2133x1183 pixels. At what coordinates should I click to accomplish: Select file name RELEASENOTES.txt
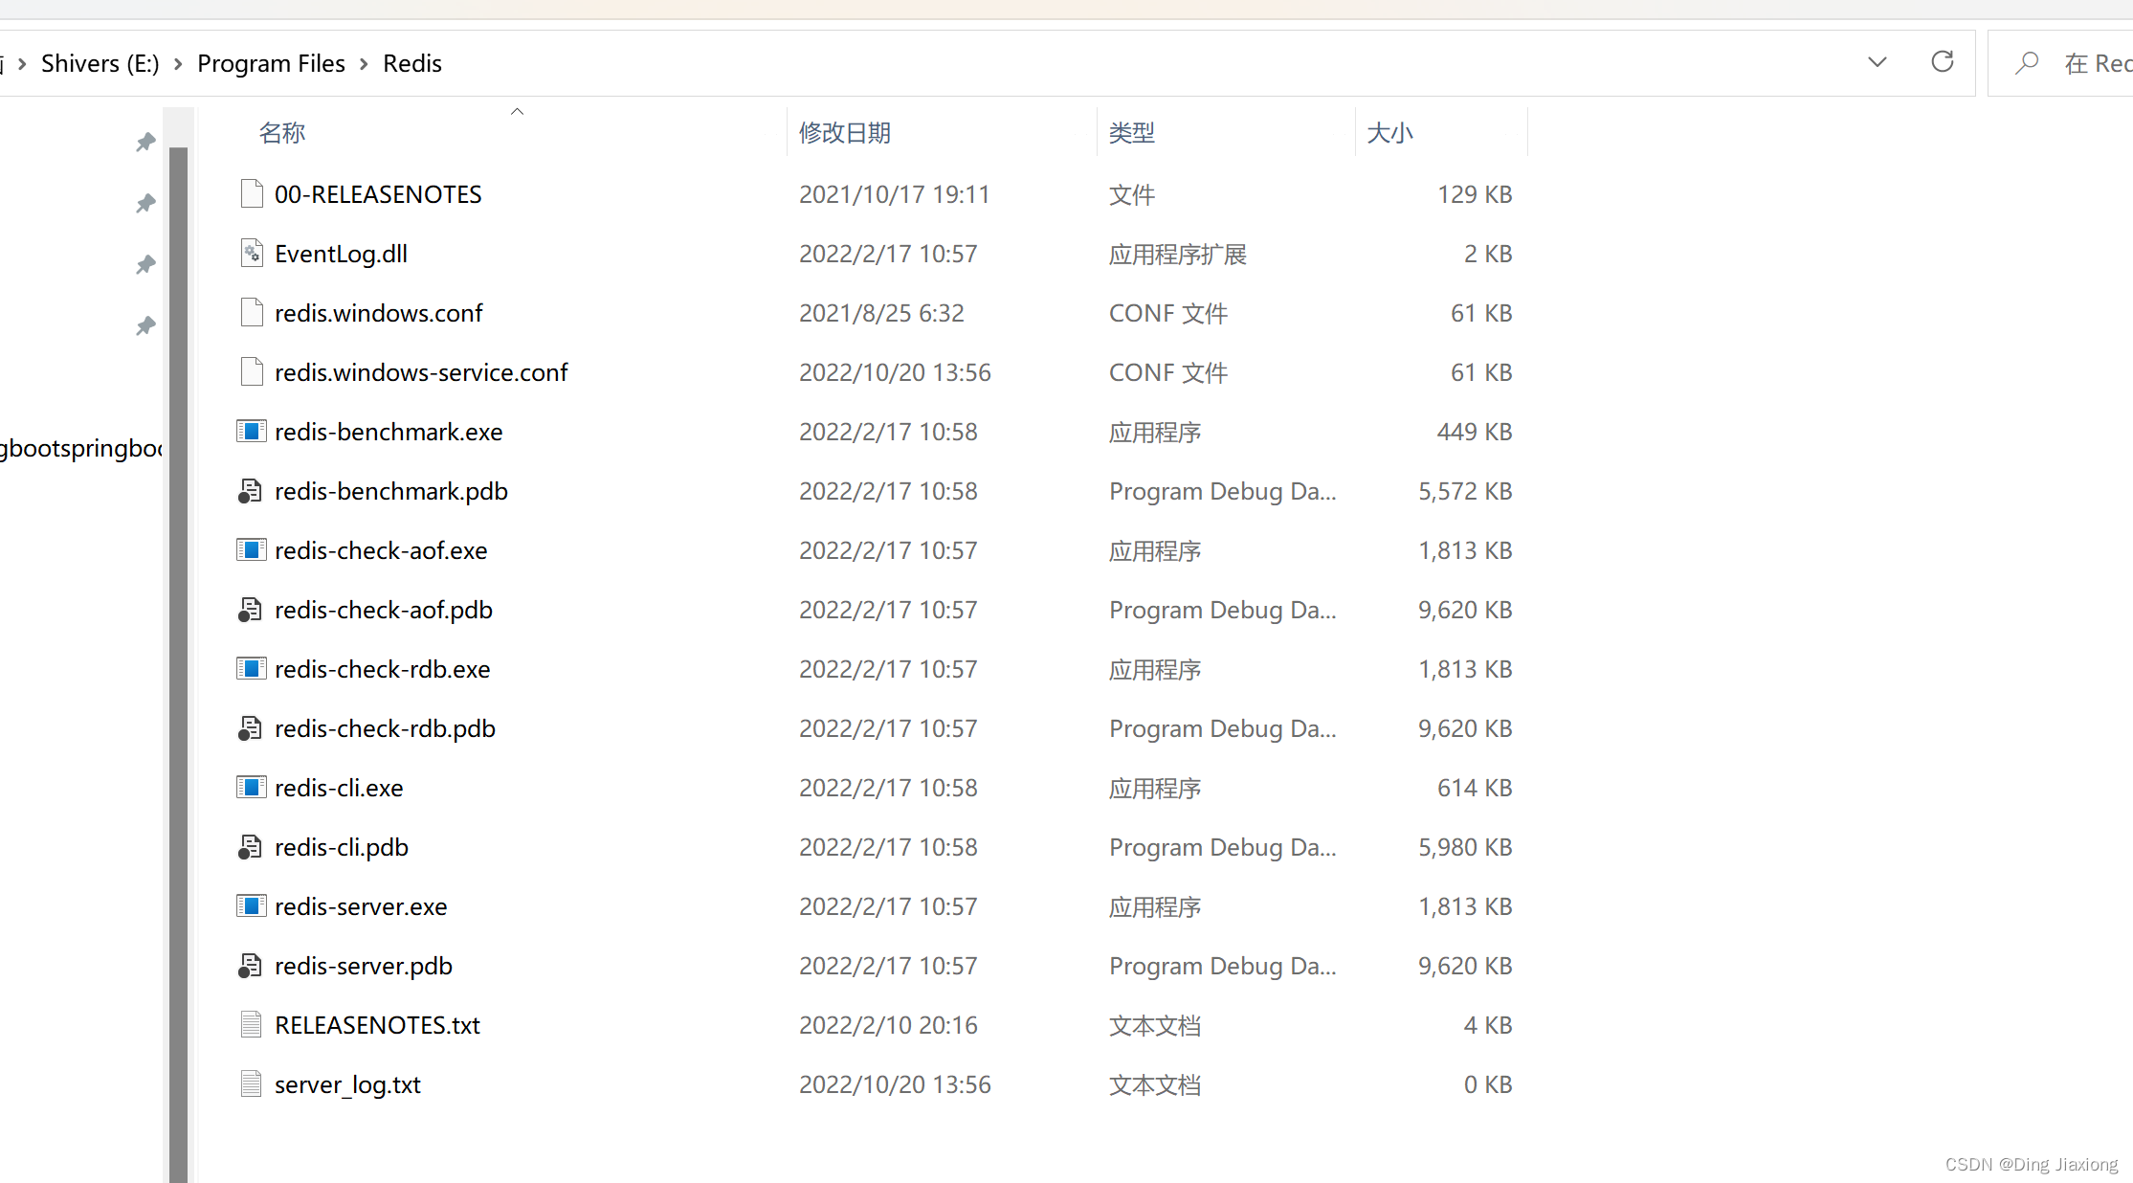377,1025
